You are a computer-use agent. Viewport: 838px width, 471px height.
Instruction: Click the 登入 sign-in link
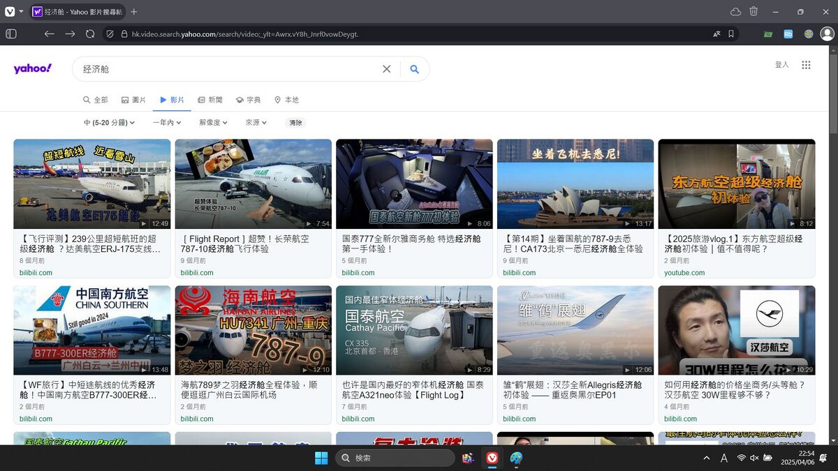tap(781, 65)
